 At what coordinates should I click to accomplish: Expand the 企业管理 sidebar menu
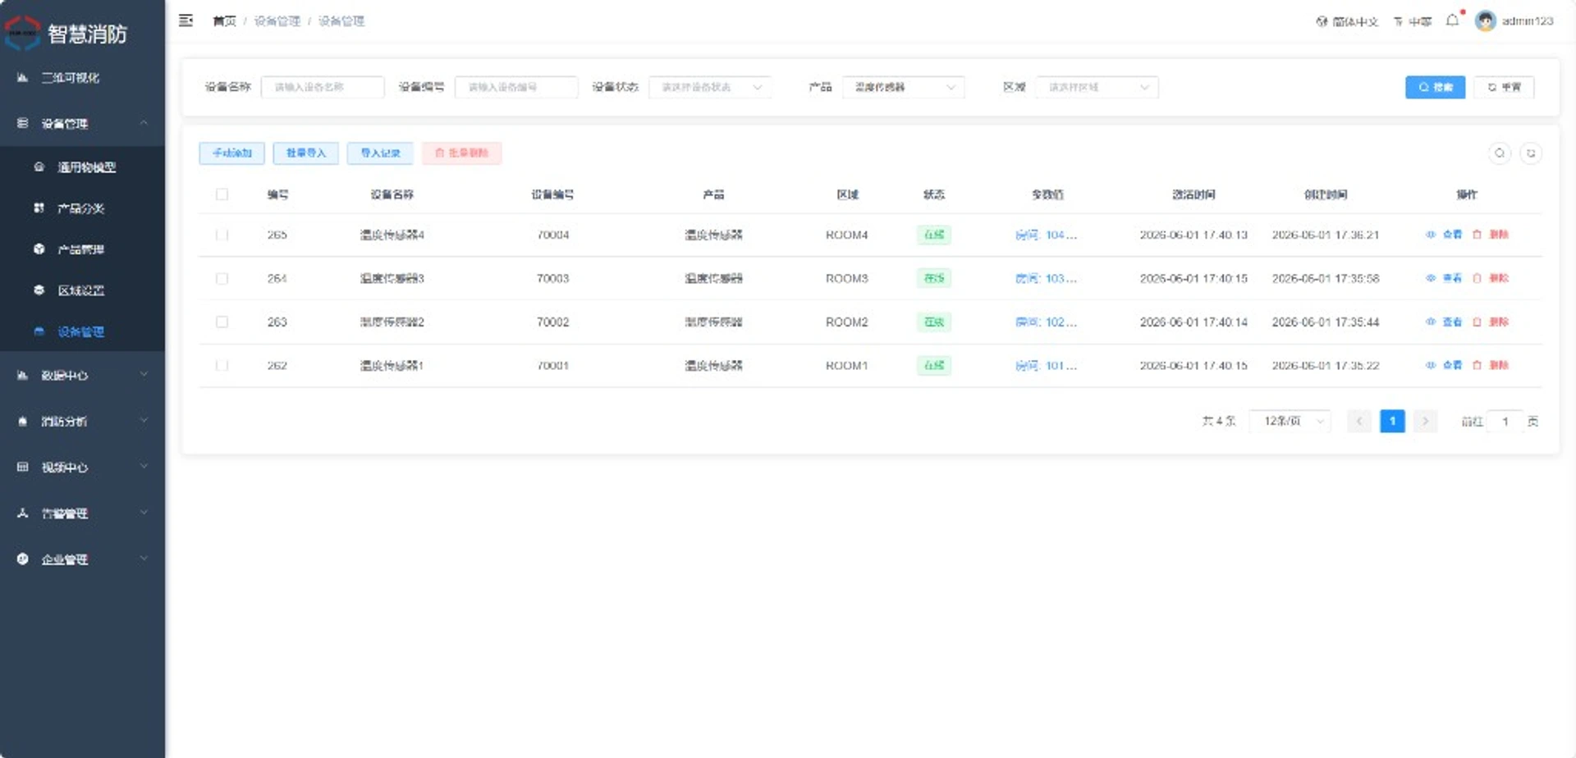[82, 559]
